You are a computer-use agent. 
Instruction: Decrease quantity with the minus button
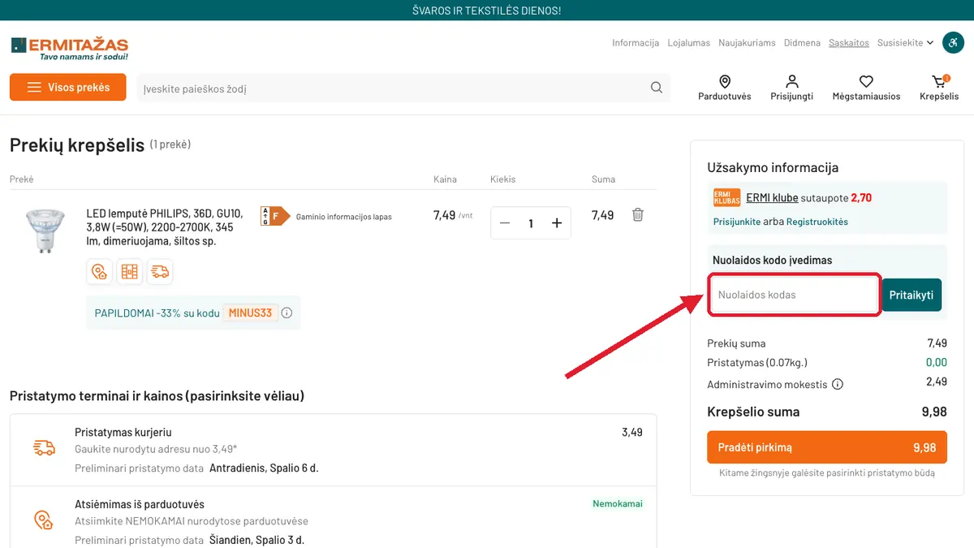[505, 223]
